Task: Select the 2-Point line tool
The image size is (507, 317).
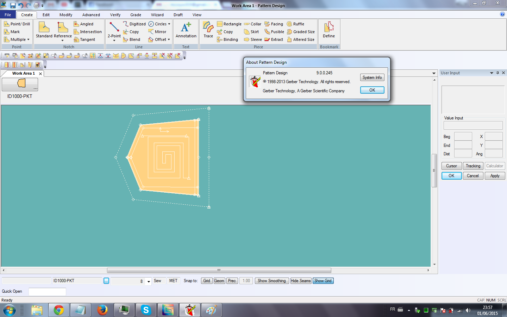Action: [x=114, y=30]
